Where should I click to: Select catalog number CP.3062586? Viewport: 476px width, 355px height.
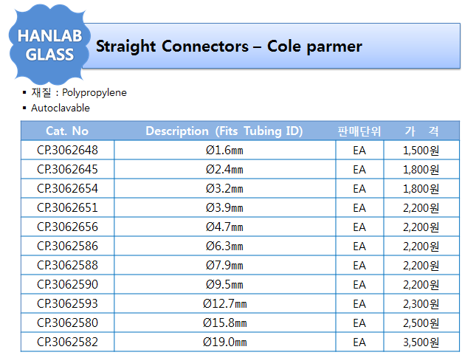(x=67, y=246)
